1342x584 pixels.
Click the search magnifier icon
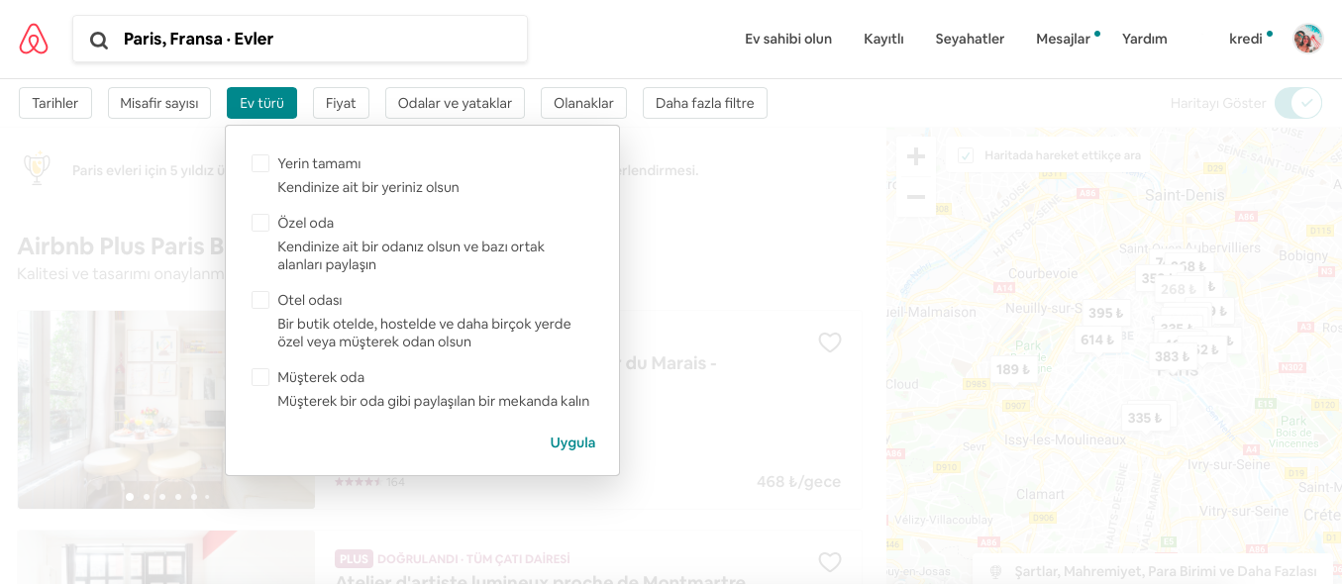pyautogui.click(x=99, y=40)
